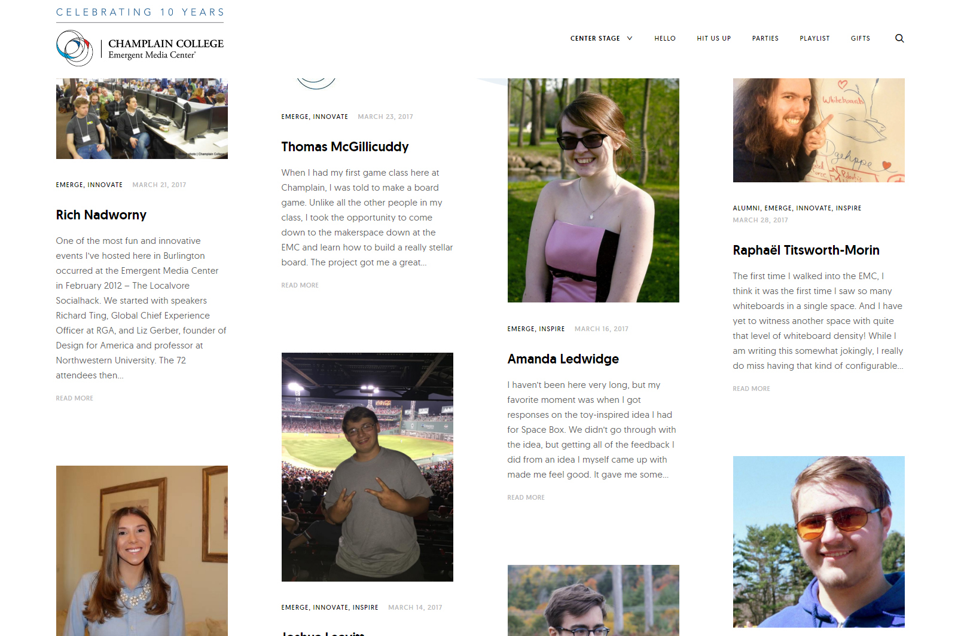The image size is (964, 636).
Task: Open the Hello menu item
Action: 665,38
